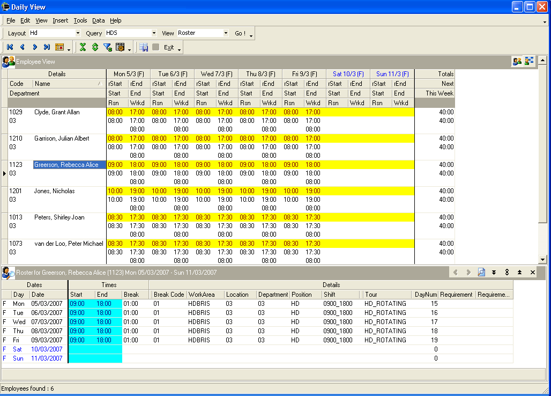Click the Exit button in toolbar
Image resolution: width=551 pixels, height=396 pixels.
click(x=169, y=47)
